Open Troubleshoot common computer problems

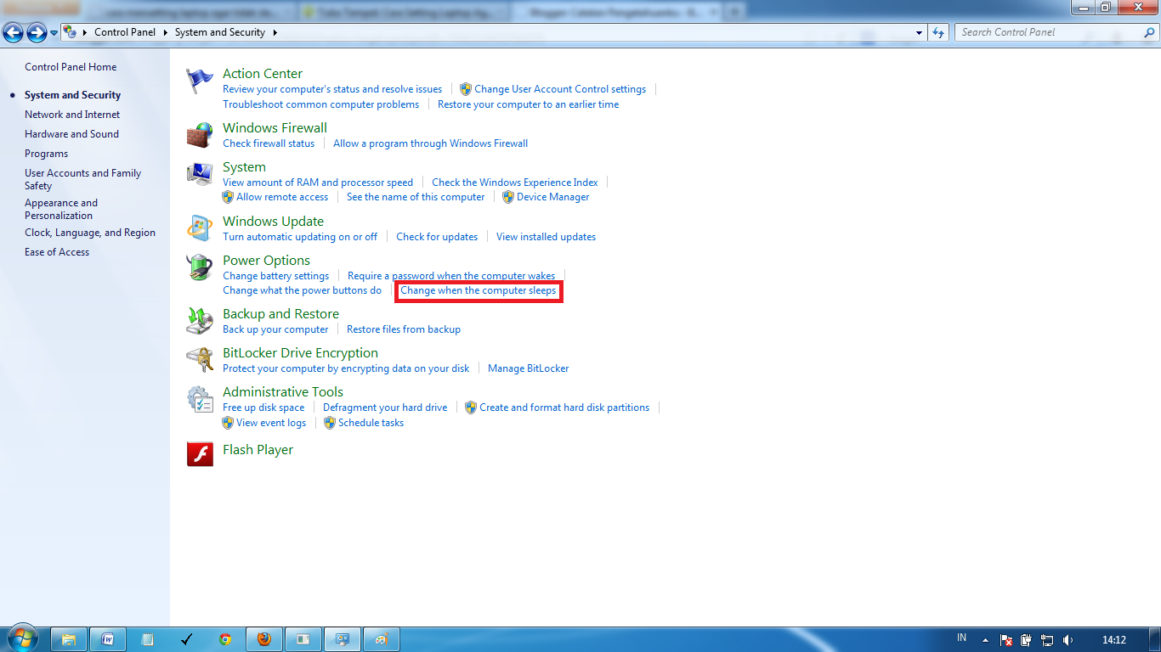pos(320,104)
